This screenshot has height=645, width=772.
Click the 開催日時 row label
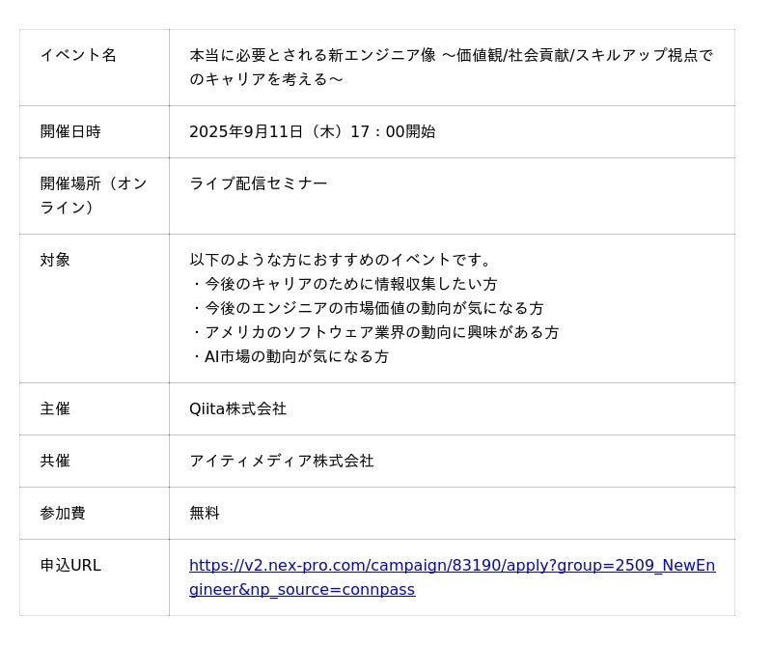tap(70, 131)
